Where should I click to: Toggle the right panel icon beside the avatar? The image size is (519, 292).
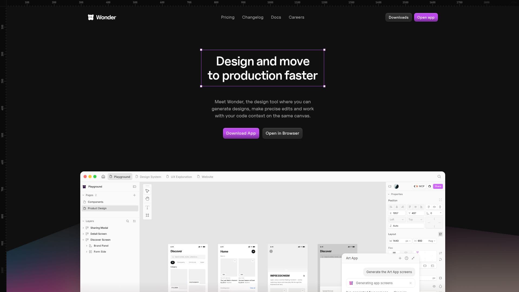(390, 186)
